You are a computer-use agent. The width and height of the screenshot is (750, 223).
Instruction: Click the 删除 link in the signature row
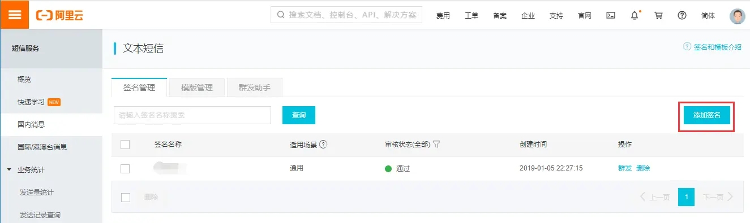tap(643, 168)
